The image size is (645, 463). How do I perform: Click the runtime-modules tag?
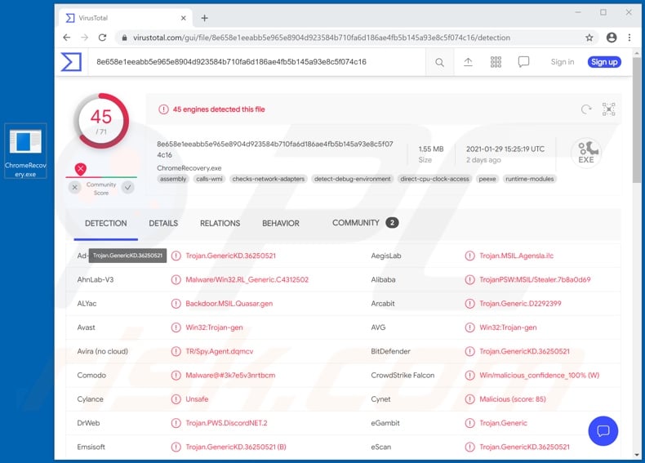click(529, 179)
